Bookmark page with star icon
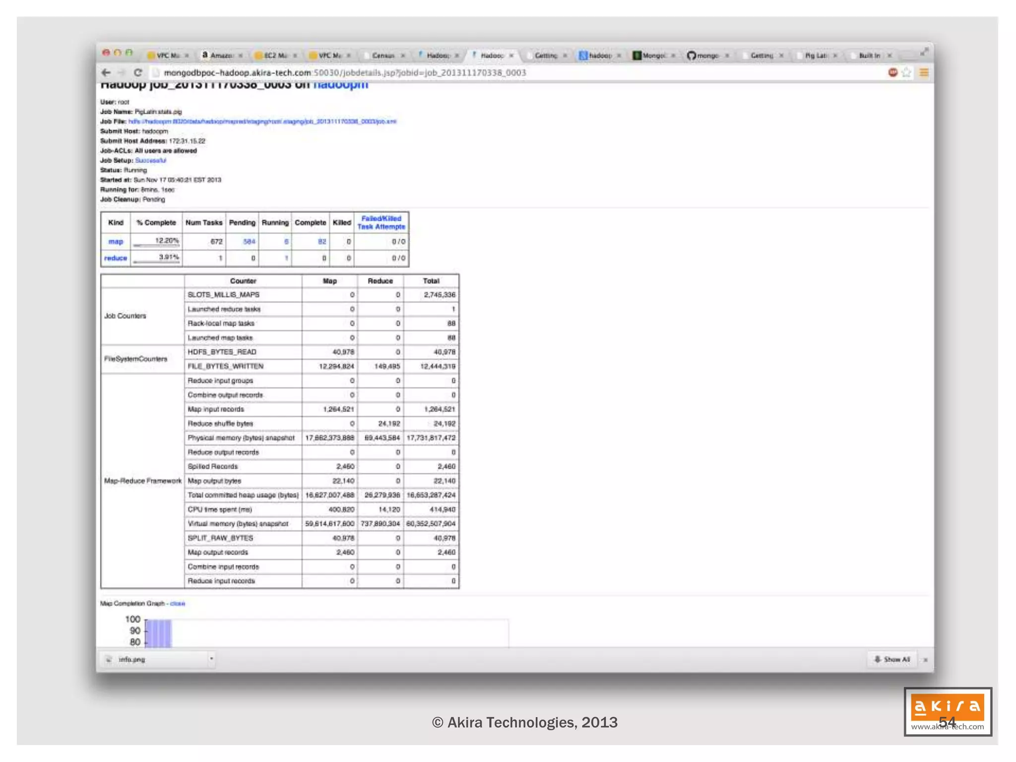The height and width of the screenshot is (762, 1016). point(907,72)
